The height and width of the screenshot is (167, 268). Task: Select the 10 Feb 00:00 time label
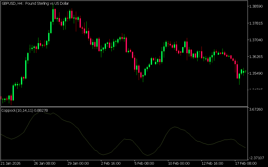tap(178, 163)
